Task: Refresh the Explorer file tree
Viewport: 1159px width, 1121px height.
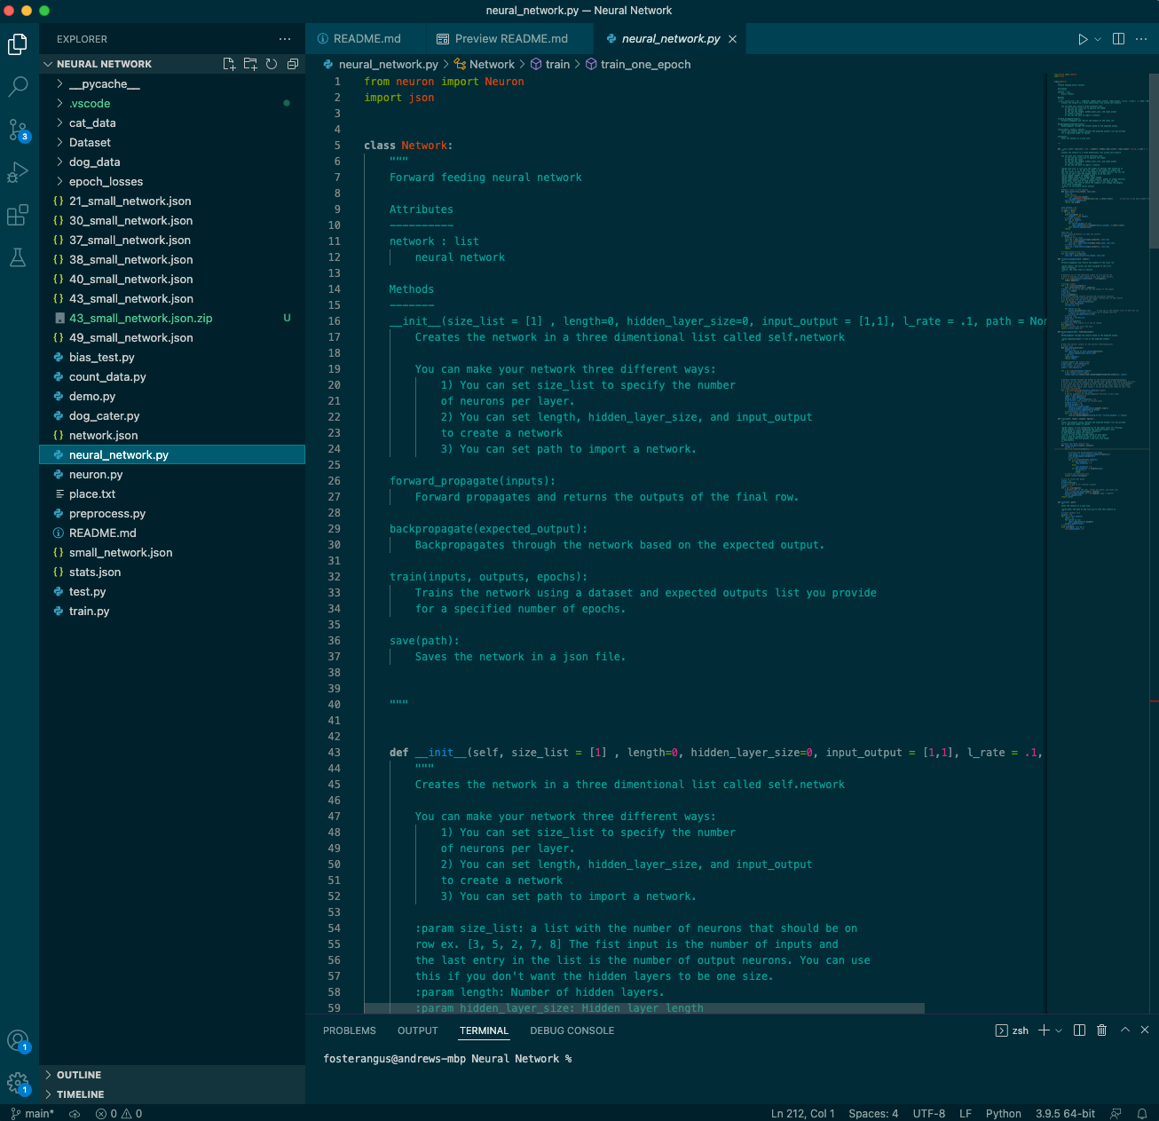Action: point(272,64)
